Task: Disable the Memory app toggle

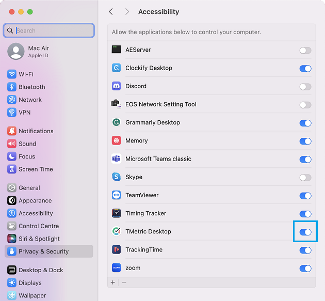Action: [305, 141]
